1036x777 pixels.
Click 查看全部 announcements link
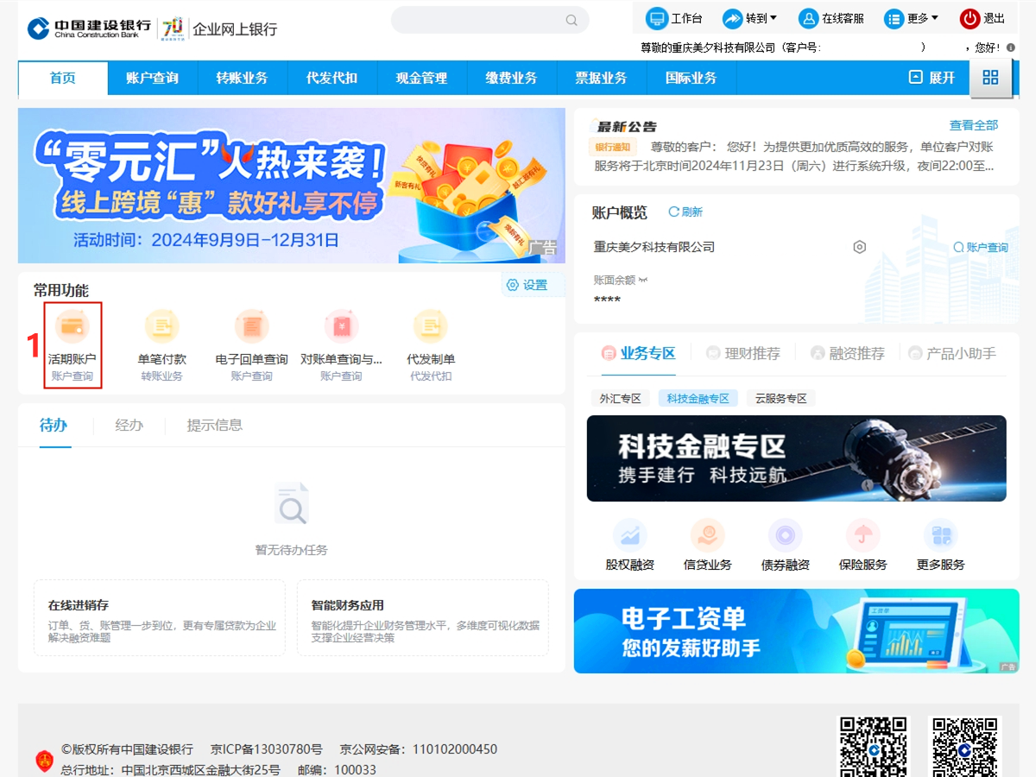(x=974, y=125)
